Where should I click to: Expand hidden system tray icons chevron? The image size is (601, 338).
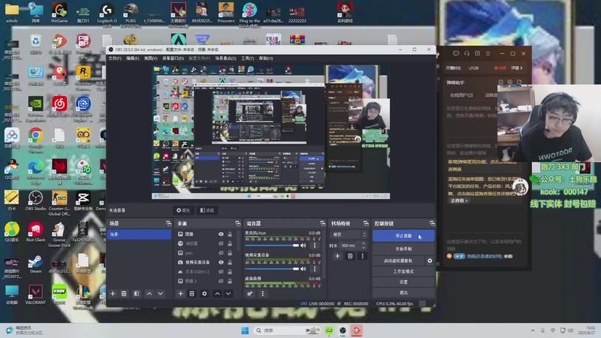click(x=533, y=330)
